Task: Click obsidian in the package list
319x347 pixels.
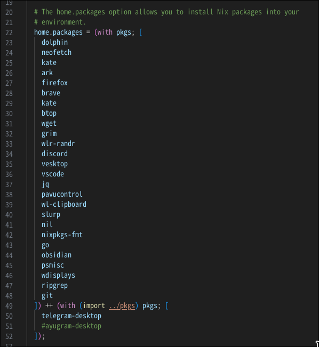Action: pos(57,255)
